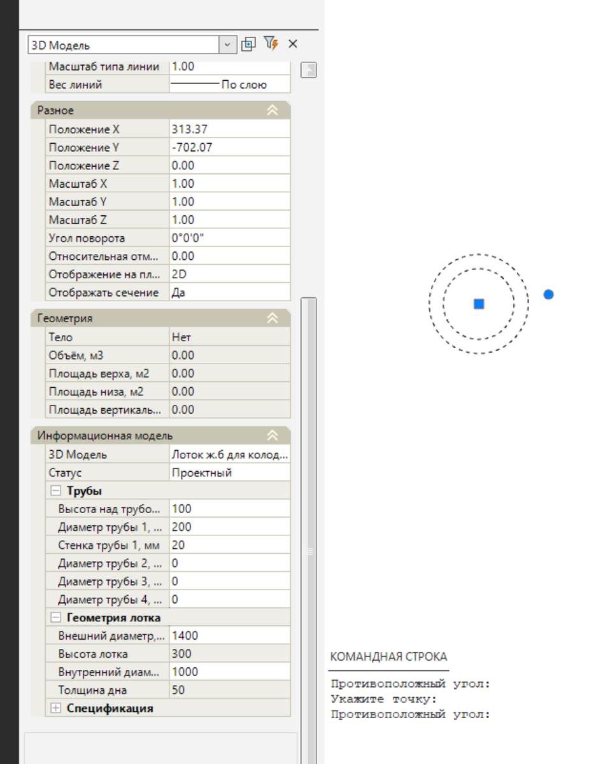Click the last Противоположный угол: command line prompt
The image size is (603, 764).
point(411,714)
